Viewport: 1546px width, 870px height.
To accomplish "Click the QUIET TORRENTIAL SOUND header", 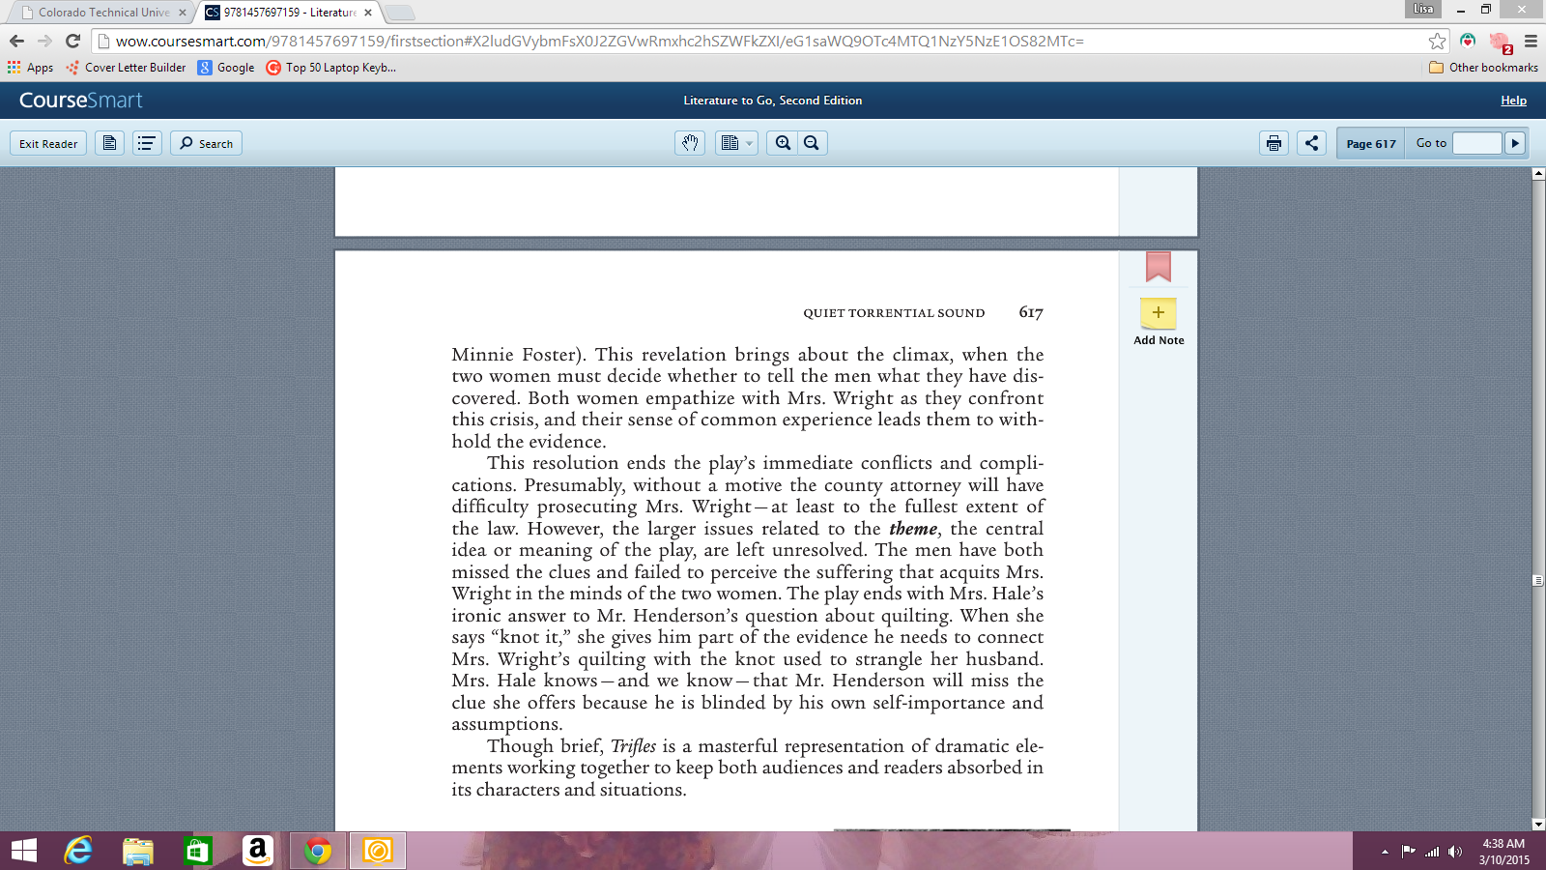I will (894, 313).
